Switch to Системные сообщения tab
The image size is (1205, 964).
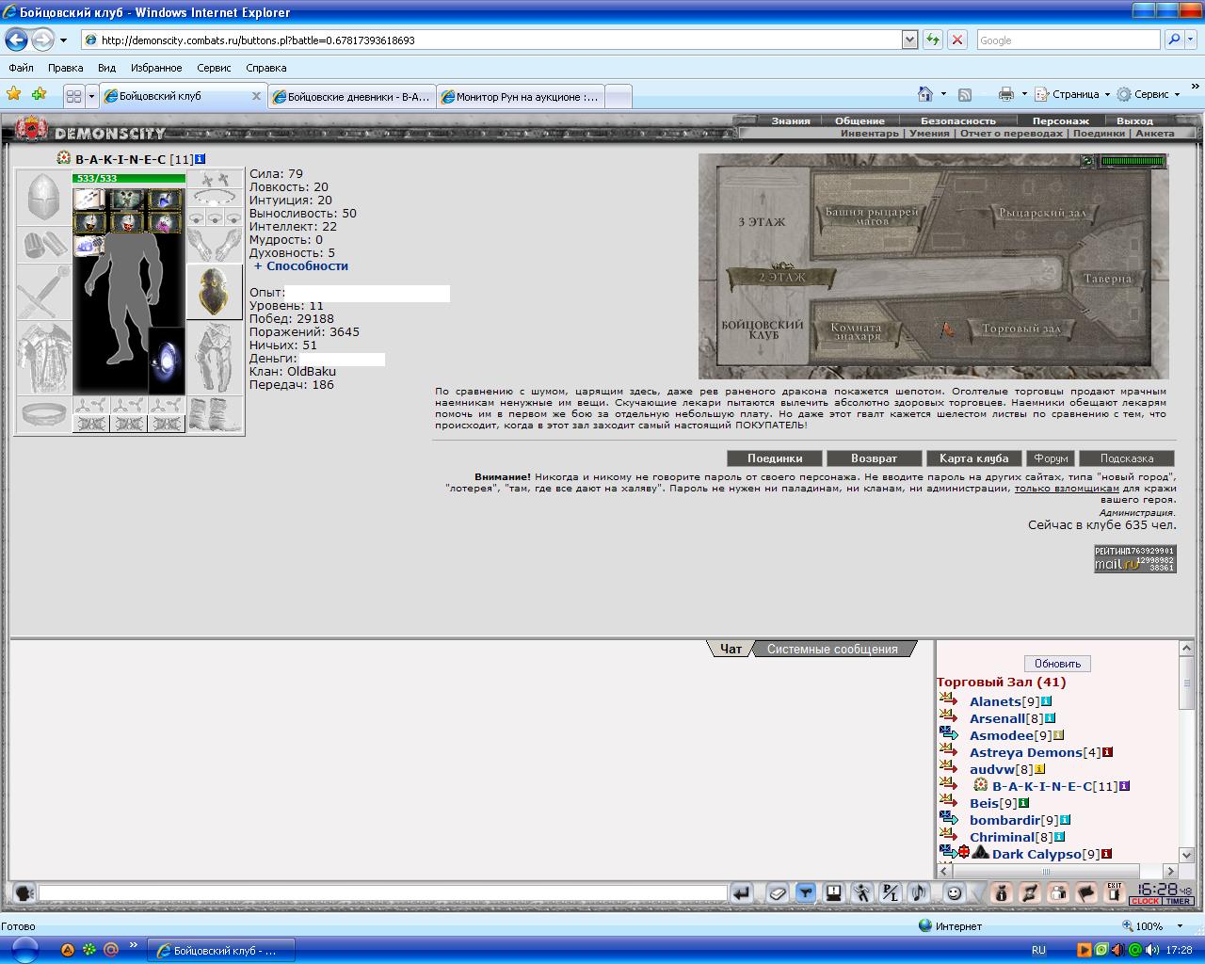point(832,649)
